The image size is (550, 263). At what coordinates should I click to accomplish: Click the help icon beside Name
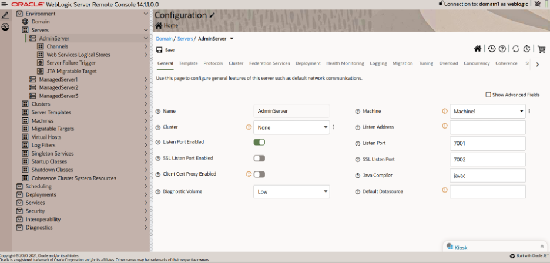pos(158,111)
